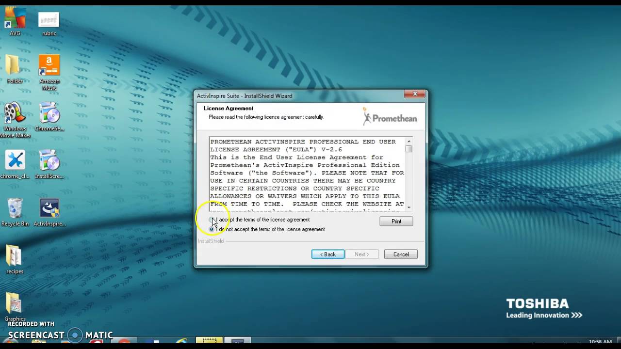The image size is (621, 349).
Task: Open the Graphics folder icon
Action: pyautogui.click(x=15, y=307)
